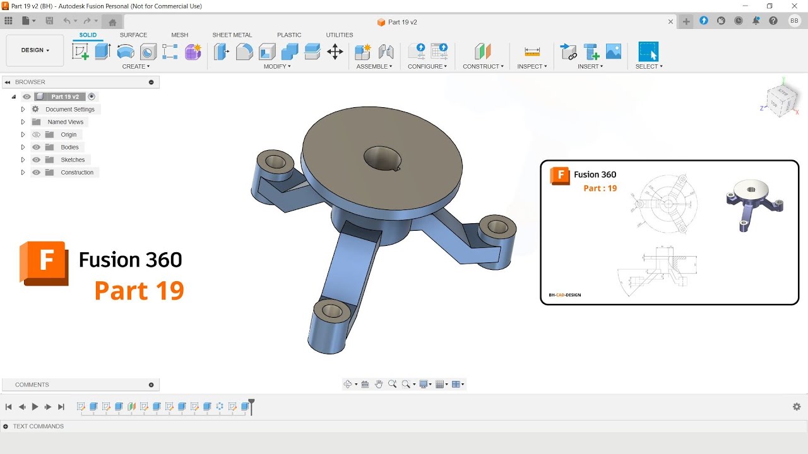Click the Joint tool icon
This screenshot has height=454, width=808.
(386, 52)
